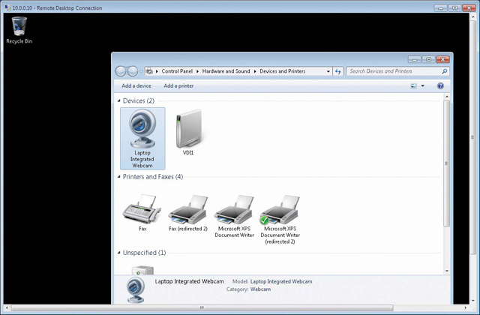The height and width of the screenshot is (315, 480).
Task: Click Add a printer
Action: tap(178, 85)
